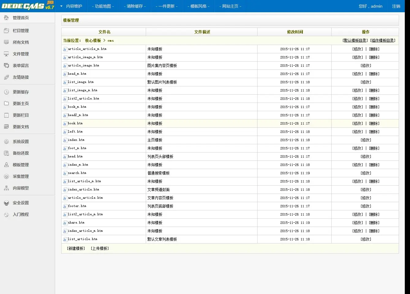Open the 默认模板目录 link
The height and width of the screenshot is (294, 410).
coord(355,40)
